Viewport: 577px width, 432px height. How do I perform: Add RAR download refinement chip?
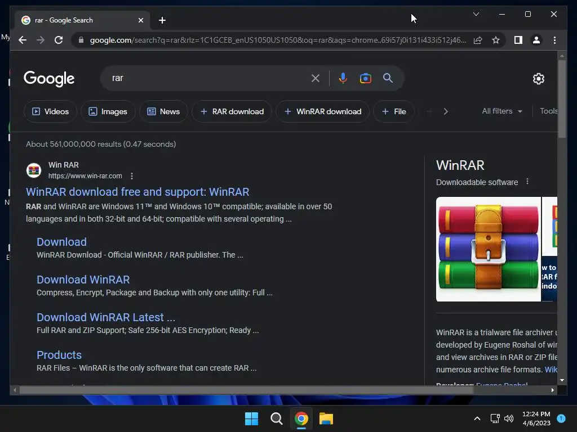(x=232, y=111)
